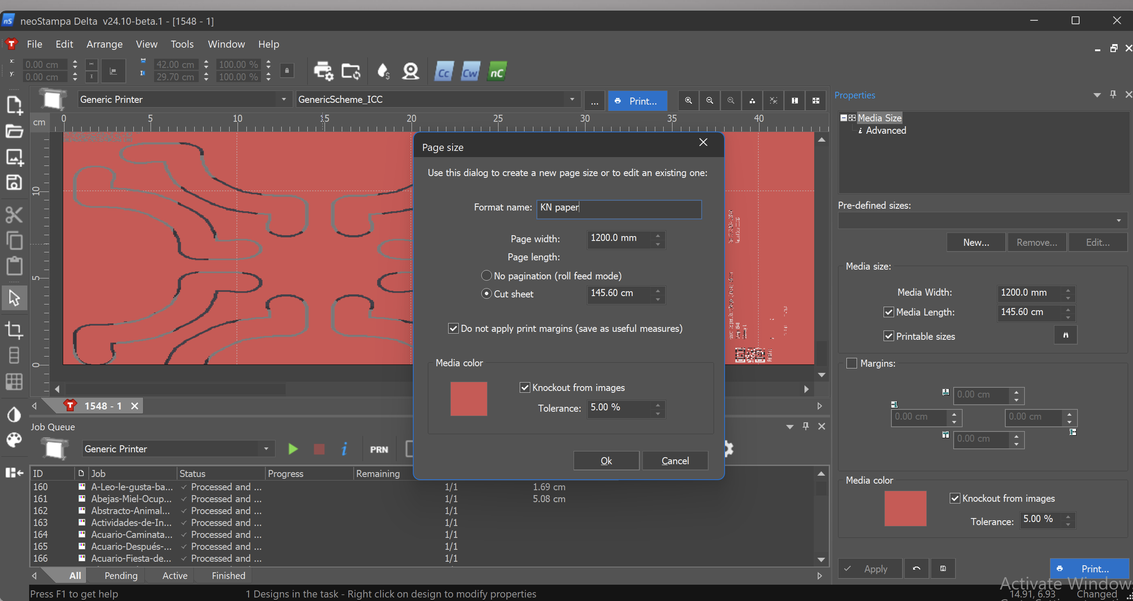
Task: Click the green play button in Job Queue
Action: [x=293, y=449]
